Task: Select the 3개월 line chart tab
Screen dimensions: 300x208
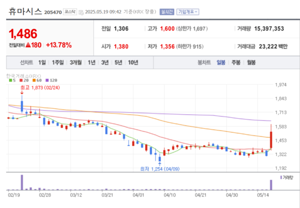Action: (75, 62)
